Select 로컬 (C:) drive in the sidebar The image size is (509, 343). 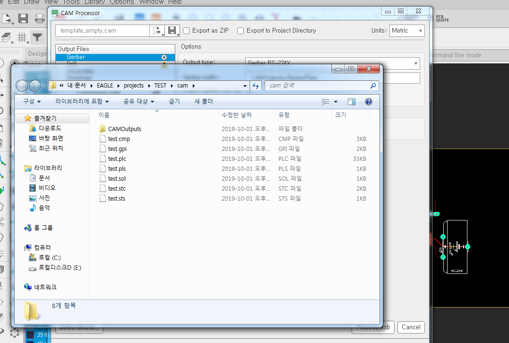click(x=50, y=257)
